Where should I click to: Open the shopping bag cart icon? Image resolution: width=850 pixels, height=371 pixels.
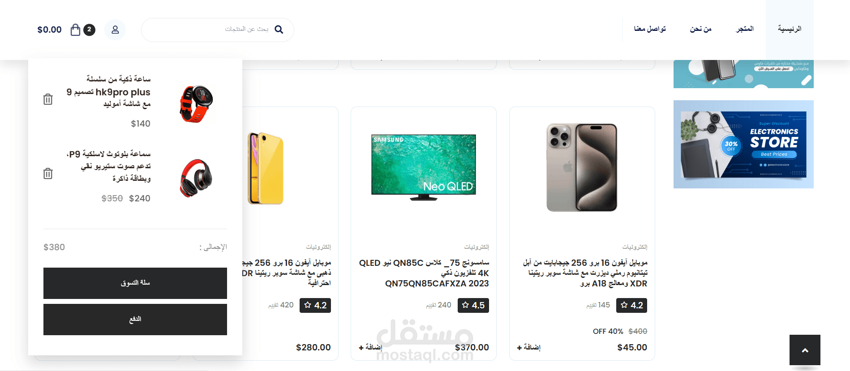[x=76, y=30]
